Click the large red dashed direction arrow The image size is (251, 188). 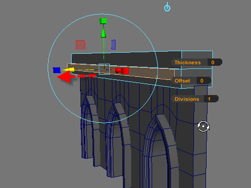[x=76, y=77]
